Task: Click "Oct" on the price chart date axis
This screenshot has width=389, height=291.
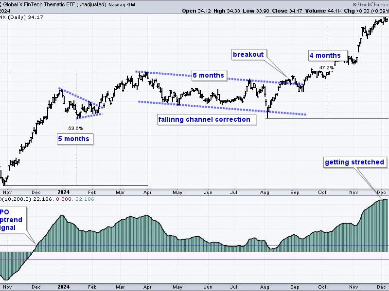Action: (322, 192)
